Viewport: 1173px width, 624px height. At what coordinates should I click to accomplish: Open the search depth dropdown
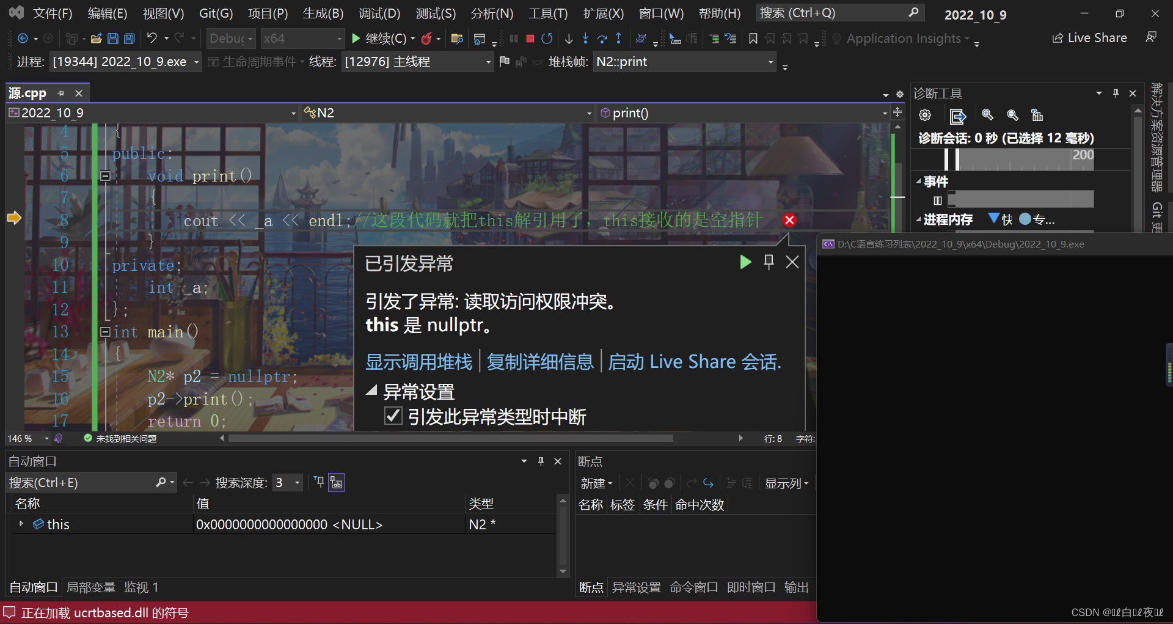[x=288, y=483]
